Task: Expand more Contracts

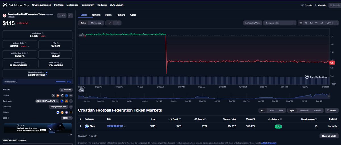Action: tap(71, 101)
